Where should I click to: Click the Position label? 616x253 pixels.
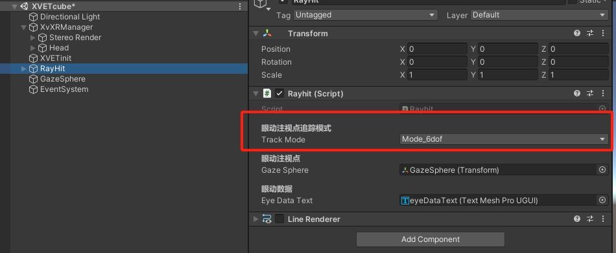coord(276,49)
